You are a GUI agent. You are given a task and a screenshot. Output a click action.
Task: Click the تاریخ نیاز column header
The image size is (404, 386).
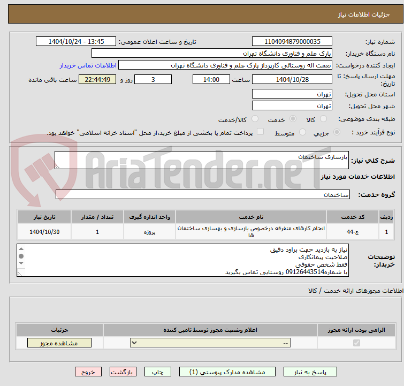pyautogui.click(x=44, y=217)
